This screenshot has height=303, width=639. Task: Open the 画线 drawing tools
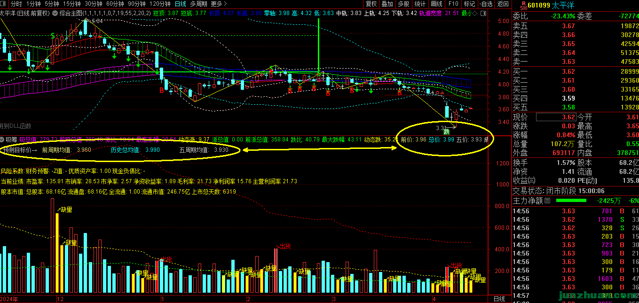click(x=437, y=4)
